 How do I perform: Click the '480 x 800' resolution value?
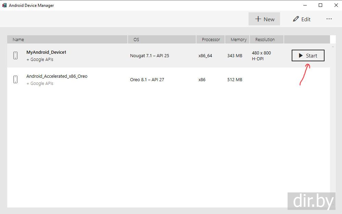[261, 53]
